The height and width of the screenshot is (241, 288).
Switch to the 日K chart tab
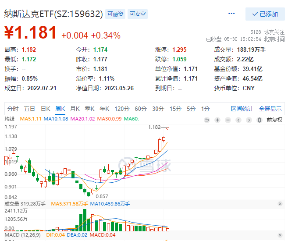45,109
